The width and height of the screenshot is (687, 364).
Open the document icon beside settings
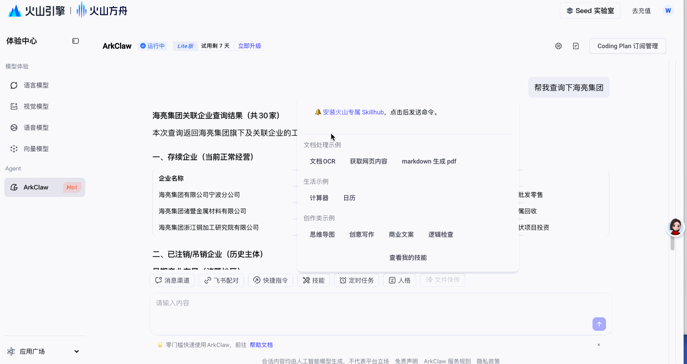pos(576,46)
